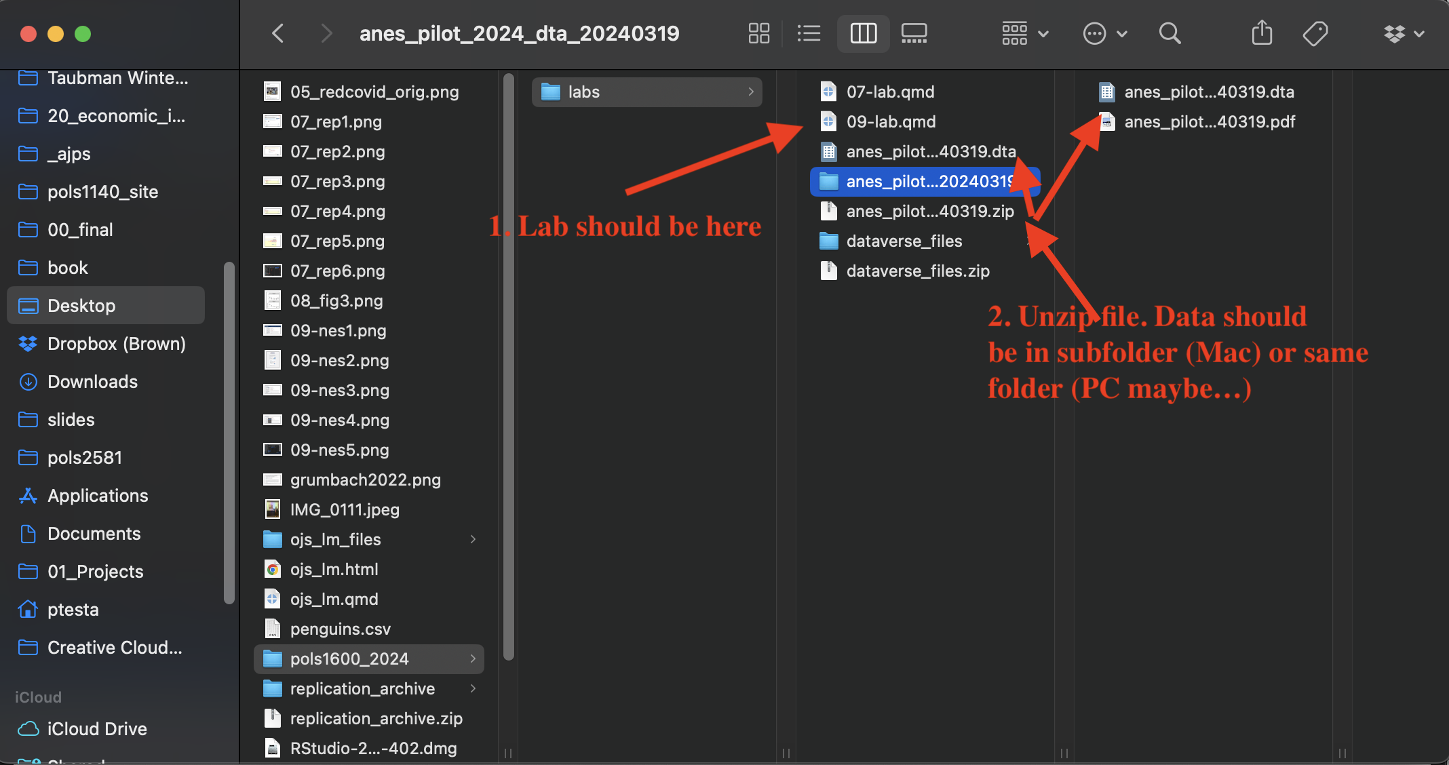Go back with the left chevron
1449x765 pixels.
[278, 33]
